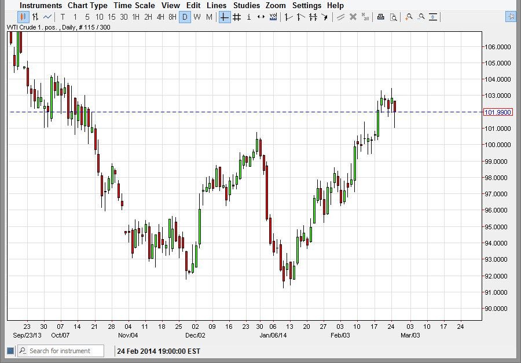Open the View menu
Viewport: 521px width, 363px height.
point(170,5)
